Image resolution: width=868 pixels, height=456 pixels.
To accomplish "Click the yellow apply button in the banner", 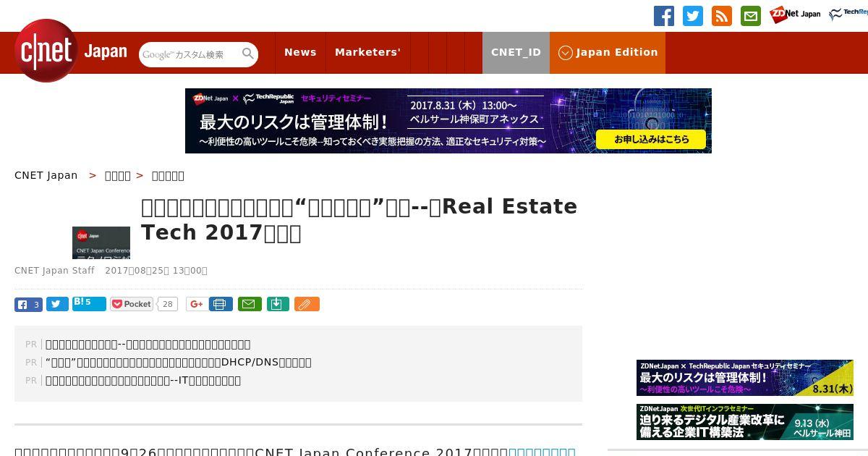I will pos(651,139).
